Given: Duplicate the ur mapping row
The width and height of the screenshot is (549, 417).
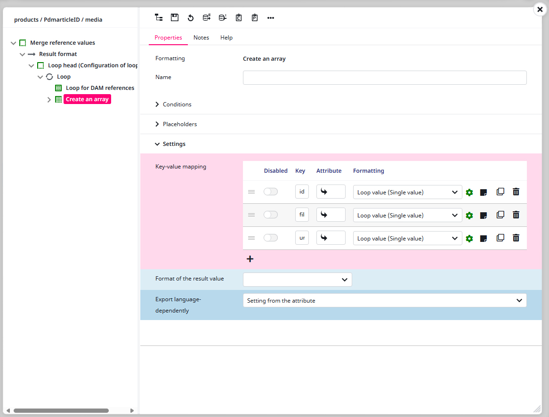Looking at the screenshot, I should 501,238.
